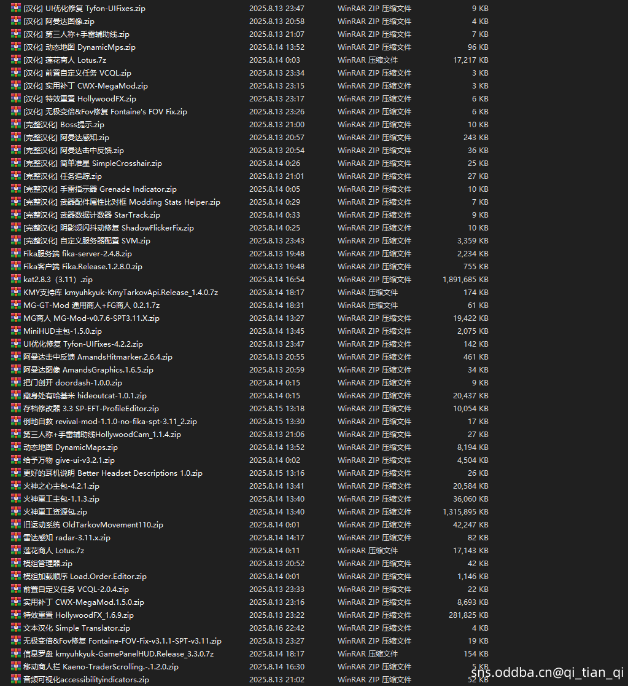Select file [完整汉化] 阿曼达感知.zip

coord(66,137)
